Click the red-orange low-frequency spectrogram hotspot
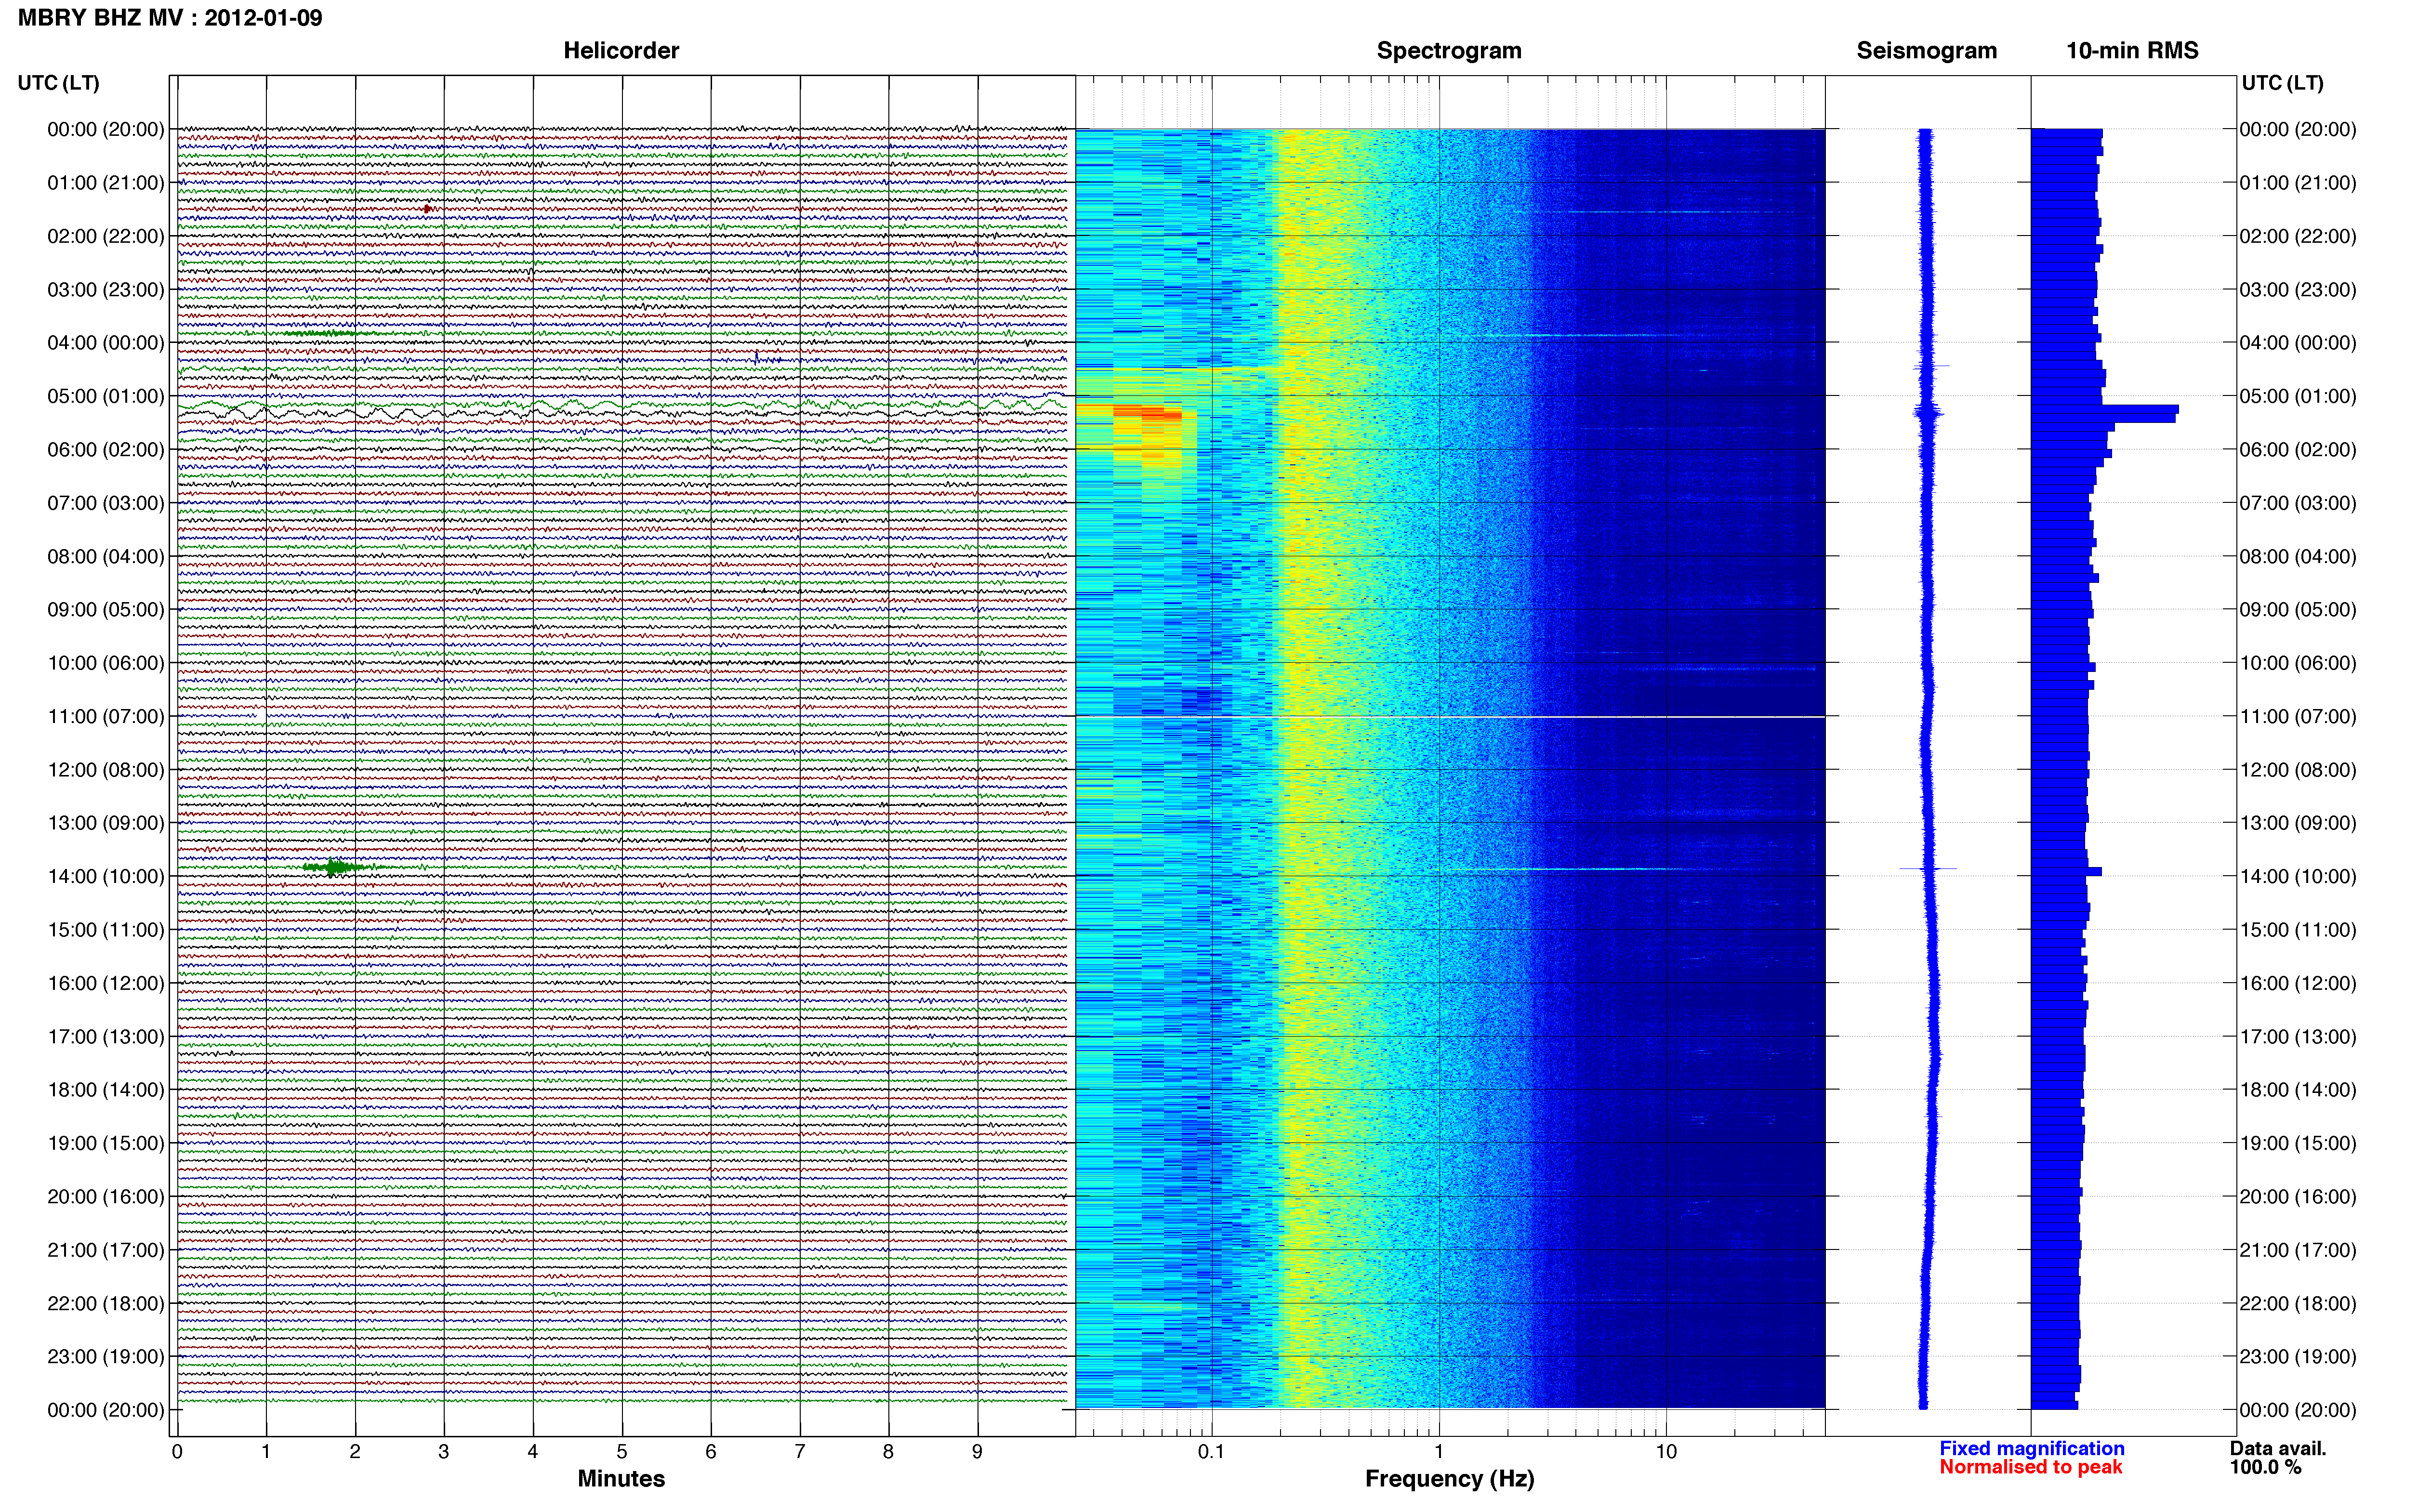 point(1148,413)
